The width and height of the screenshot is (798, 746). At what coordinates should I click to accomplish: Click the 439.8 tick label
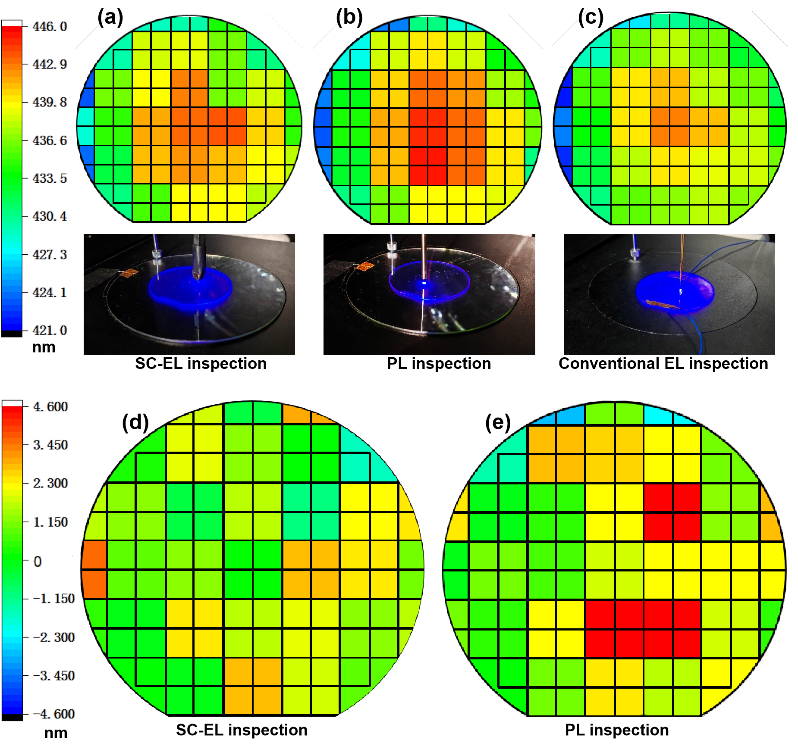50,103
